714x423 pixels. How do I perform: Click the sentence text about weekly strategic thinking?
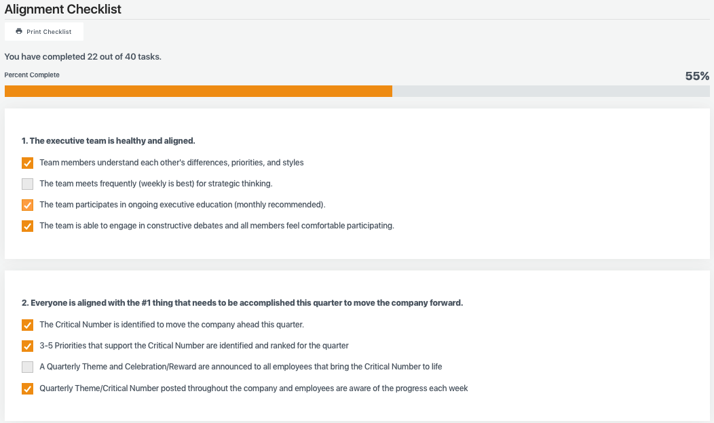pos(156,184)
